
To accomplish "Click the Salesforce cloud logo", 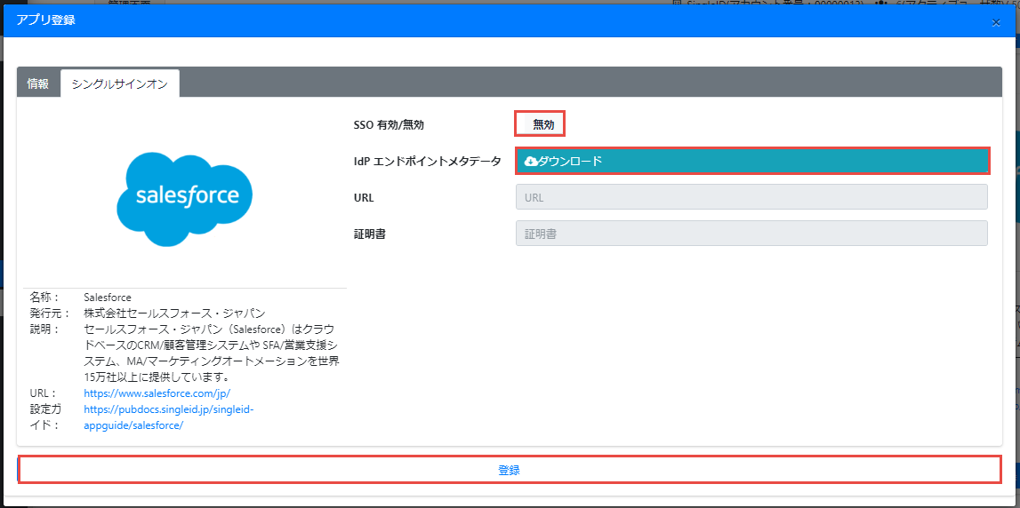I will (x=184, y=198).
